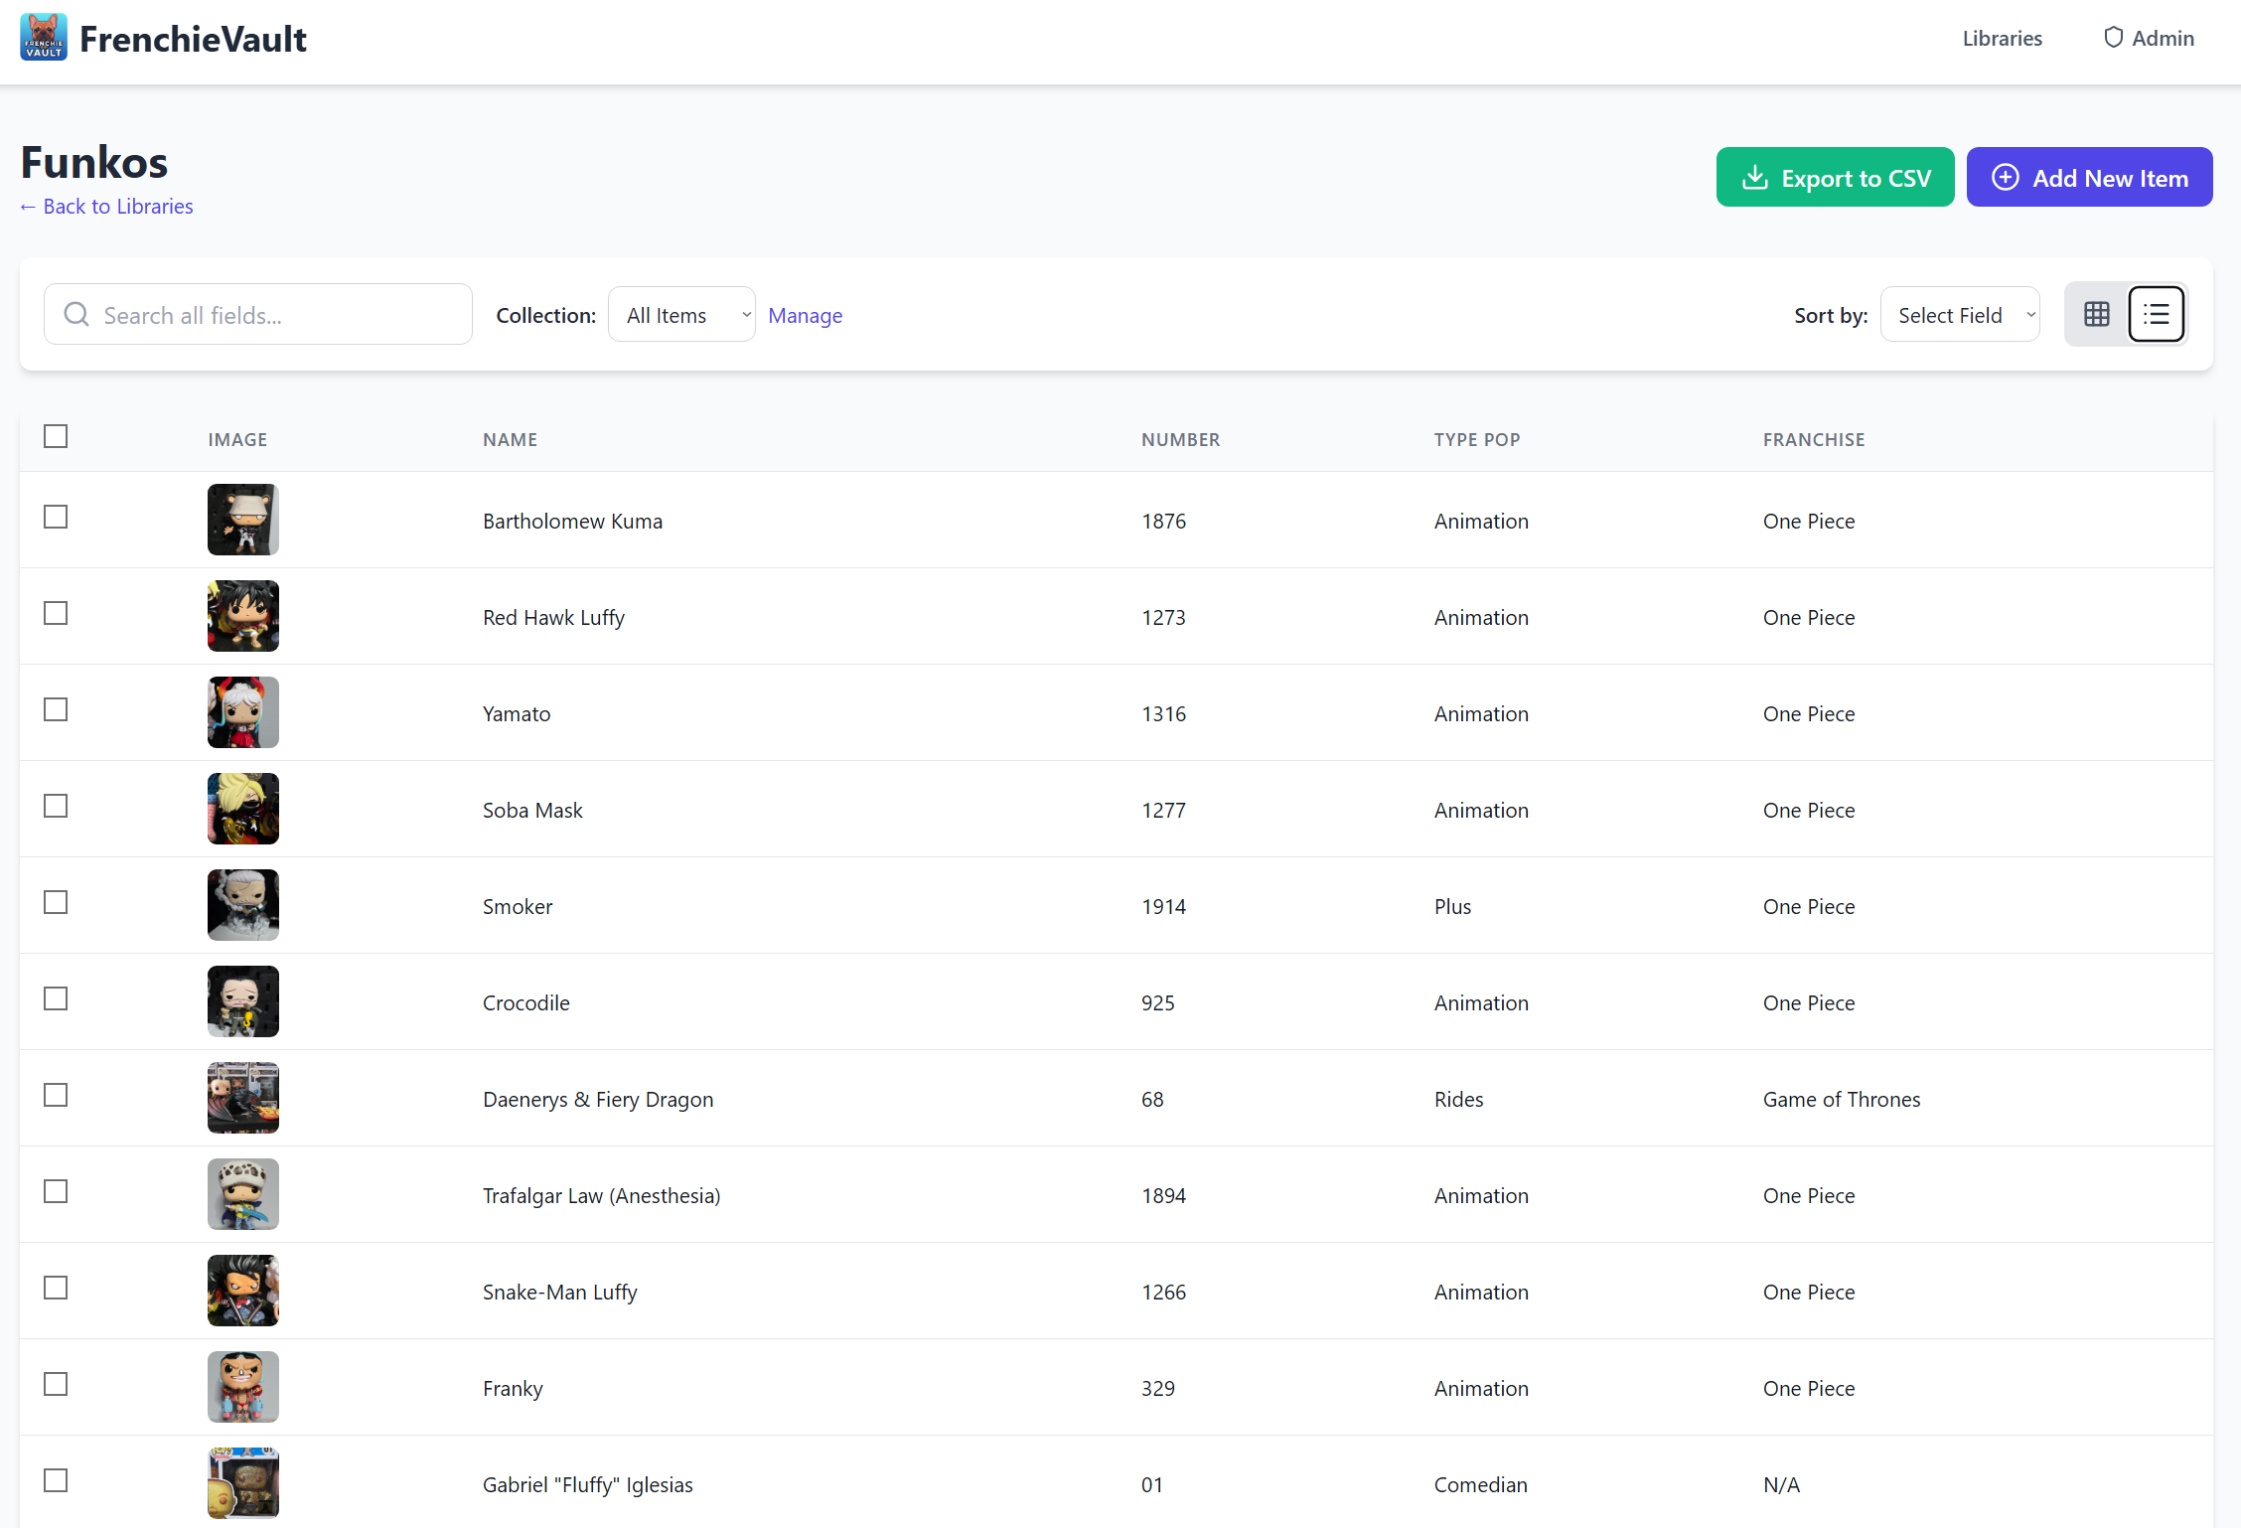The width and height of the screenshot is (2241, 1528).
Task: Focus the Search all fields box
Action: click(x=258, y=315)
